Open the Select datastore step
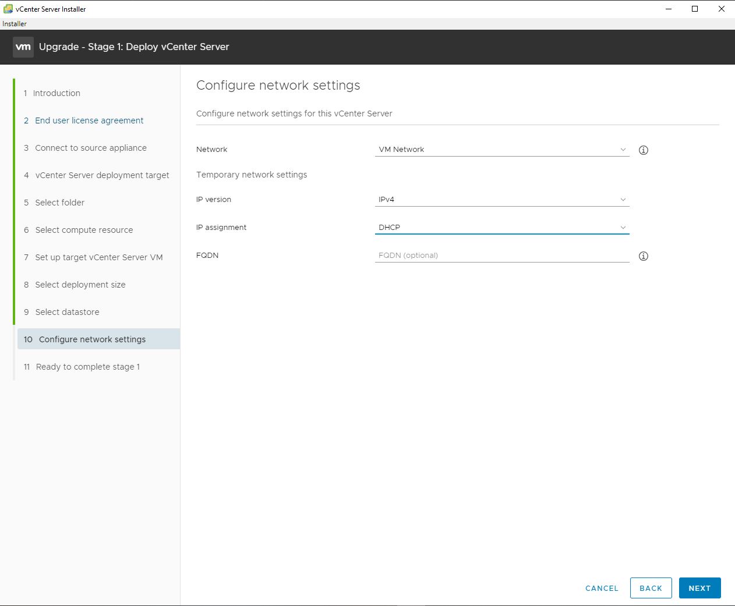735x606 pixels. point(61,312)
